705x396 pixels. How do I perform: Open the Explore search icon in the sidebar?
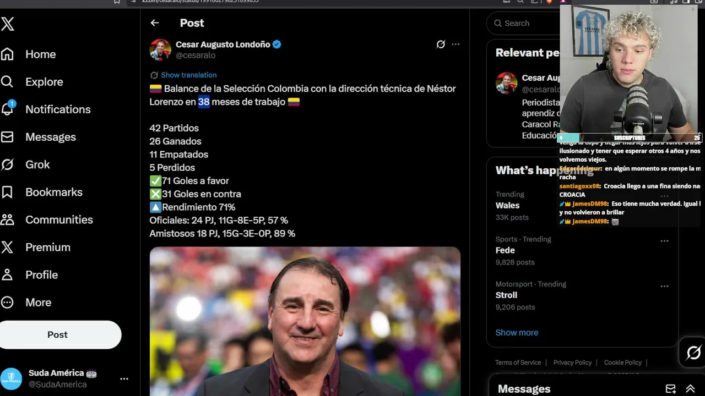coord(7,82)
